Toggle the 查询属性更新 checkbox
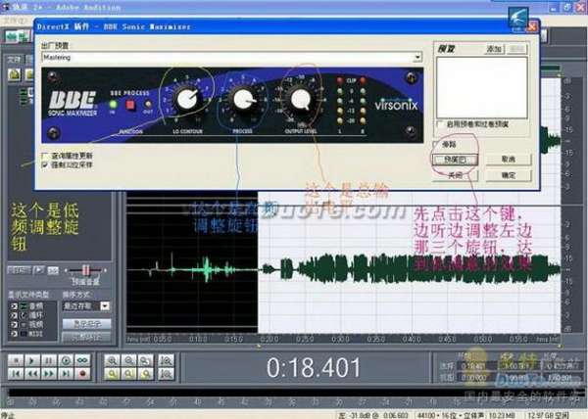The width and height of the screenshot is (588, 419). 46,156
